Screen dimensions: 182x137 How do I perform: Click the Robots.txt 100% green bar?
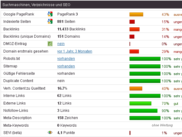click(x=145, y=59)
